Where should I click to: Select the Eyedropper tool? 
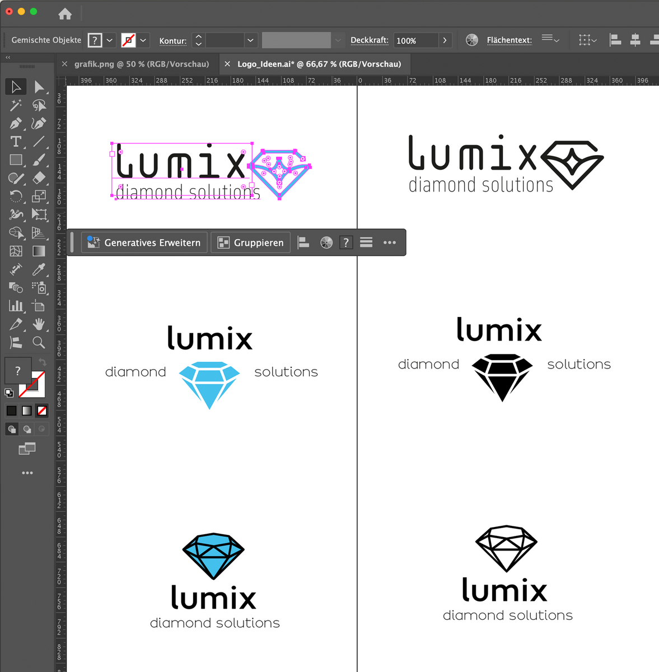pos(39,269)
